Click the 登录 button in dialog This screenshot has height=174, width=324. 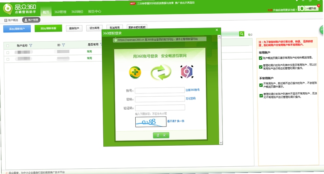point(161,136)
